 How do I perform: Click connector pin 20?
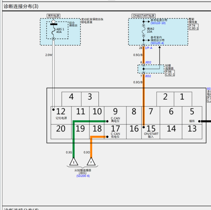pos(61,132)
